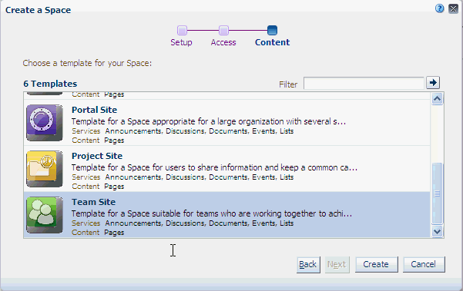Viewport: 463px width, 291px height.
Task: Open the help icon in title bar
Action: (439, 8)
